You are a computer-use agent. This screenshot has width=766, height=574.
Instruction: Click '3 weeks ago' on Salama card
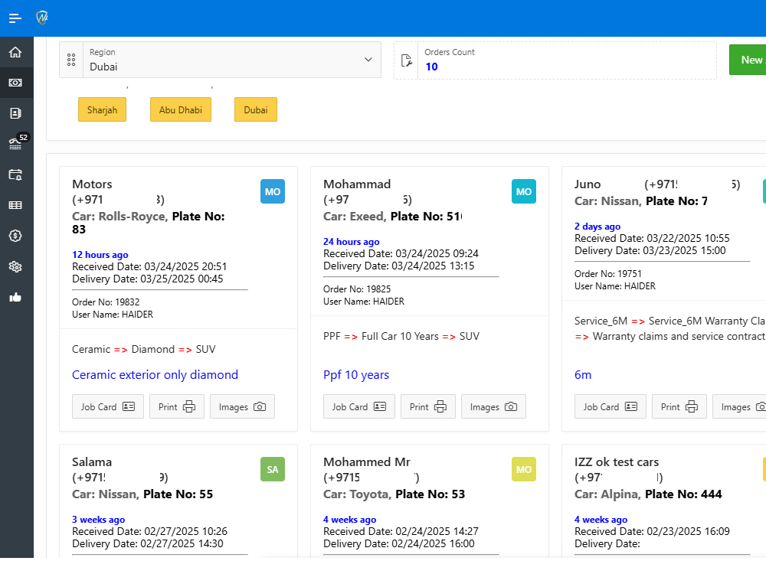[99, 520]
